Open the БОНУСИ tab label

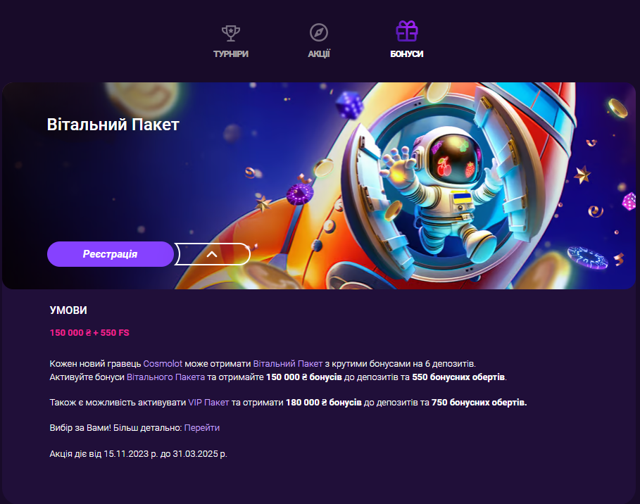(x=406, y=54)
